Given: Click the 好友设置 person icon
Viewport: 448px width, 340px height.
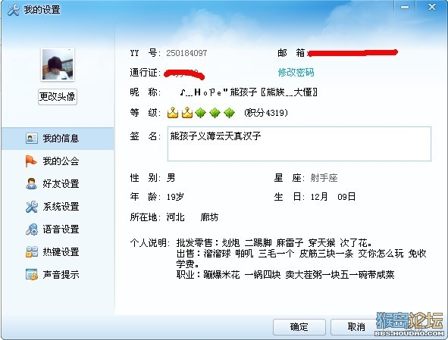Looking at the screenshot, I should pos(31,184).
